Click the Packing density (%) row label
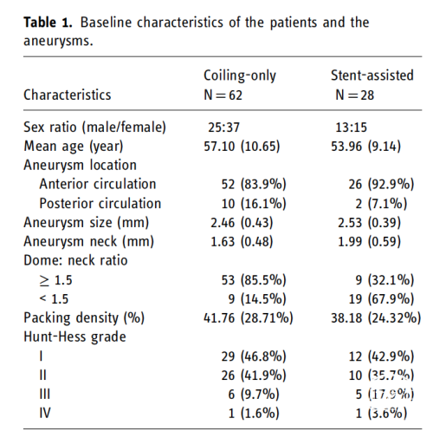433x438 pixels. coord(84,317)
